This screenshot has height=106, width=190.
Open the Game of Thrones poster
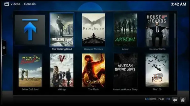[x=93, y=30]
